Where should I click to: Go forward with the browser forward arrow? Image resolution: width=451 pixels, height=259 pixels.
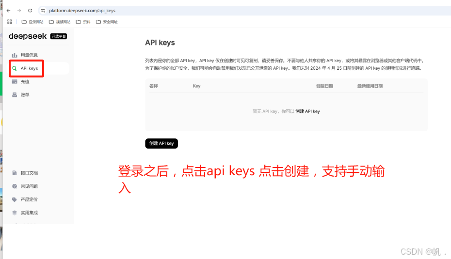[x=19, y=11]
